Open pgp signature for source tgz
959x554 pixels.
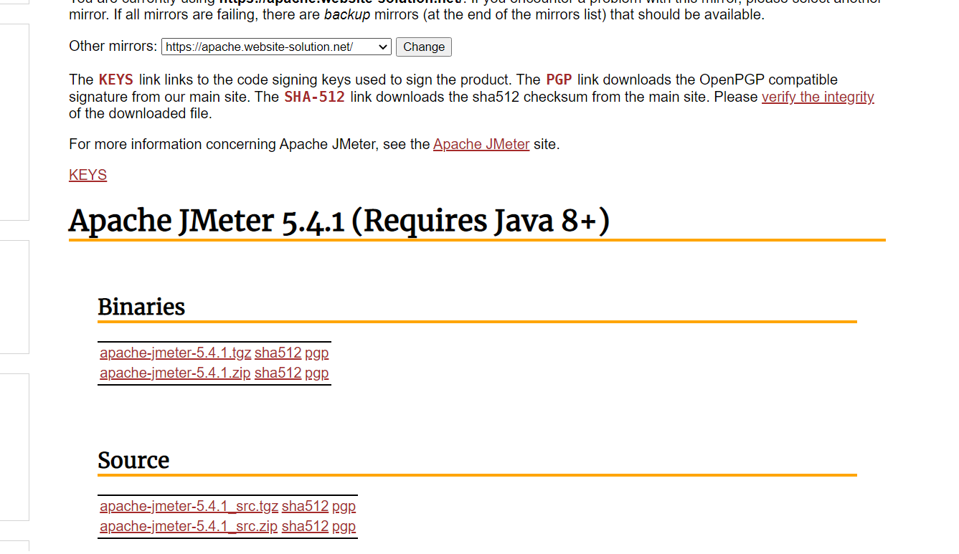(344, 506)
